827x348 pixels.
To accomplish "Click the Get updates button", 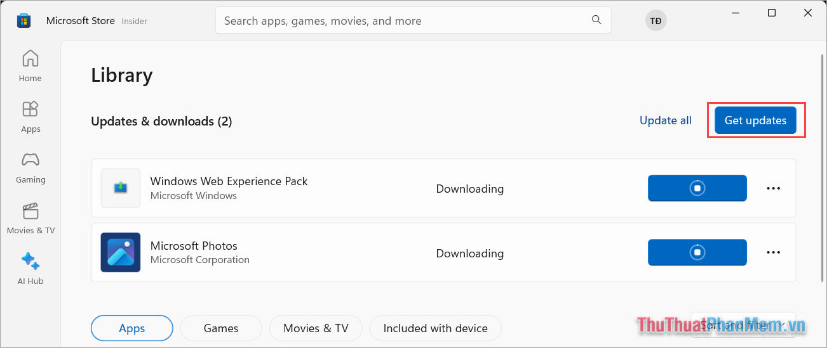I will click(x=755, y=120).
